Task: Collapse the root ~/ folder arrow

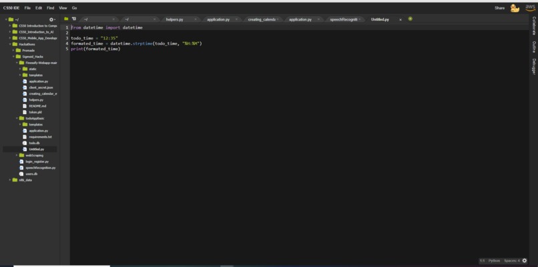Action: [7, 19]
